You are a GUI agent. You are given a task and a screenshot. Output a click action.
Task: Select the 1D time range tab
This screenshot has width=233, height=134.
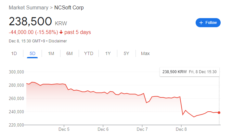[x=14, y=53]
